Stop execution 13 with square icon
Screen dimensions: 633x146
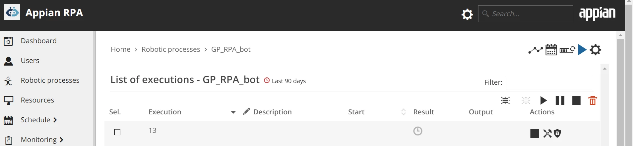(535, 133)
